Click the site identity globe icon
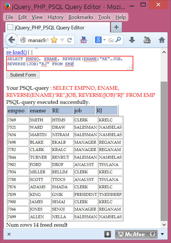Viewport: 171px width, 243px height. coord(23,40)
